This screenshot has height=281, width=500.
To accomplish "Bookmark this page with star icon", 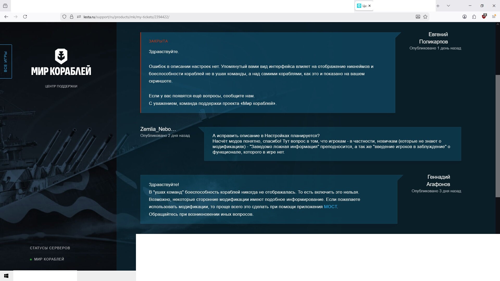I will pos(425,17).
